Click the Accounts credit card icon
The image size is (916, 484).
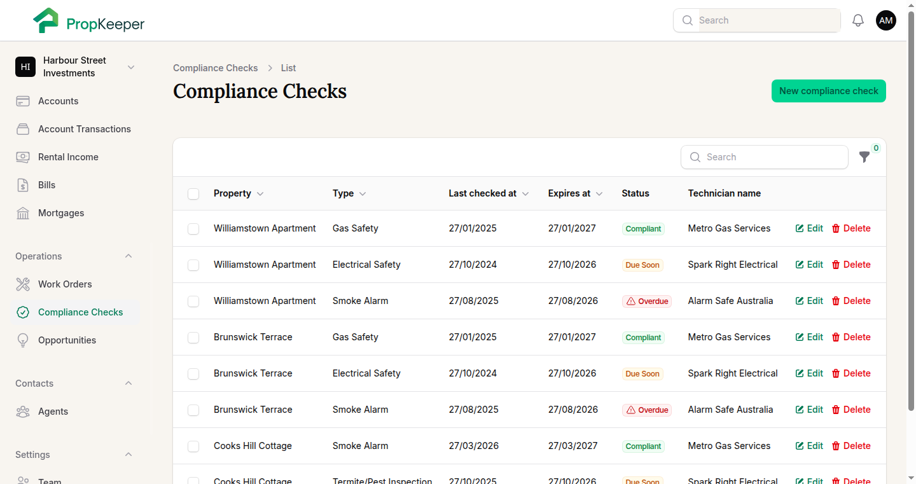click(23, 101)
